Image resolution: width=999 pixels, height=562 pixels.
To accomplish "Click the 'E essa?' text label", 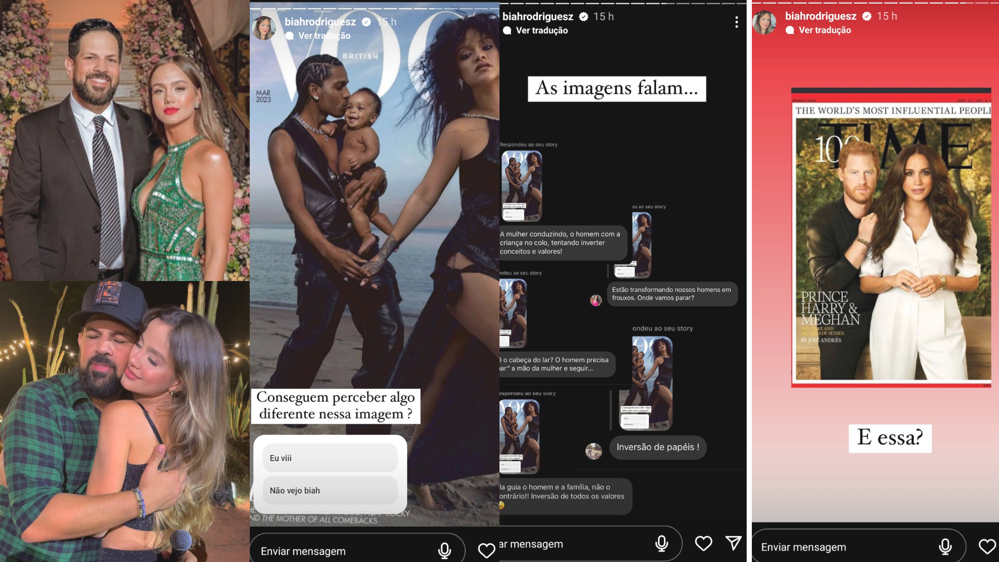I will (890, 438).
